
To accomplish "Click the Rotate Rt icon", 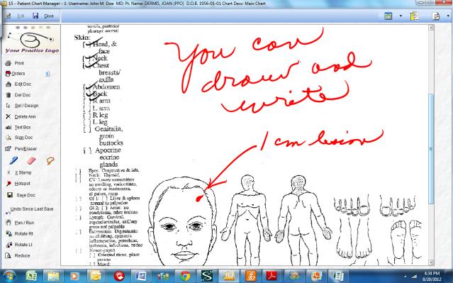I will [9, 233].
